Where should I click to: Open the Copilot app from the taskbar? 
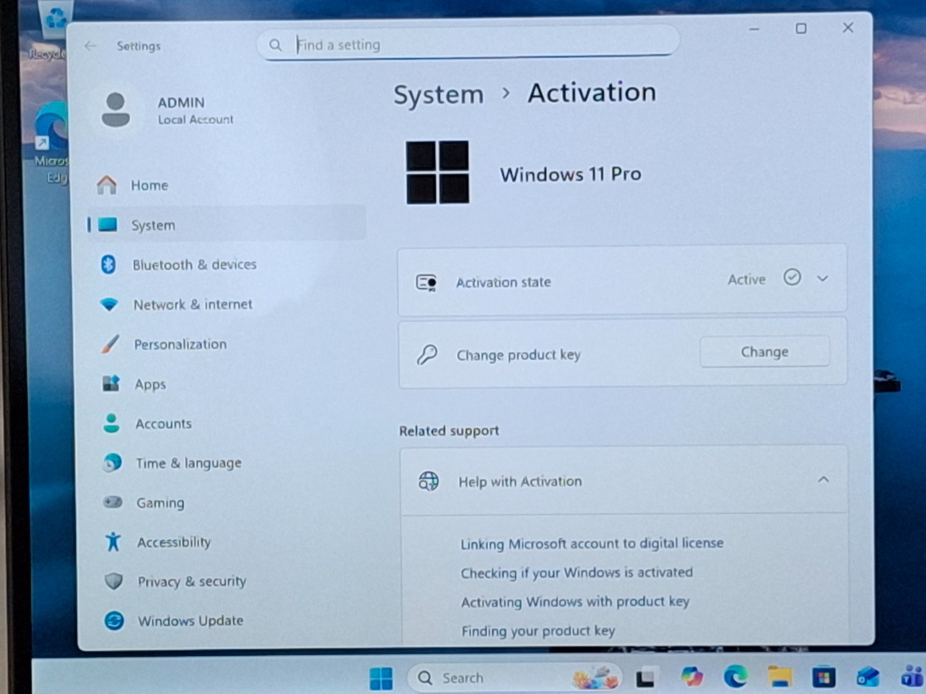(x=692, y=676)
